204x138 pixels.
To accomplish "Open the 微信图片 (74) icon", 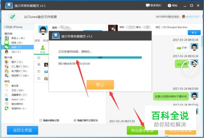I will point(7,71).
